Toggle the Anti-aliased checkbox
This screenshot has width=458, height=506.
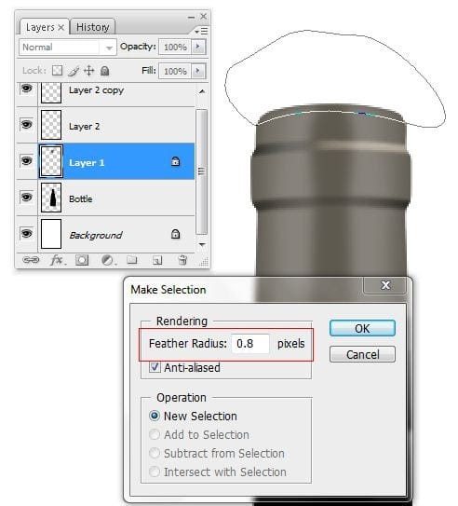(155, 367)
